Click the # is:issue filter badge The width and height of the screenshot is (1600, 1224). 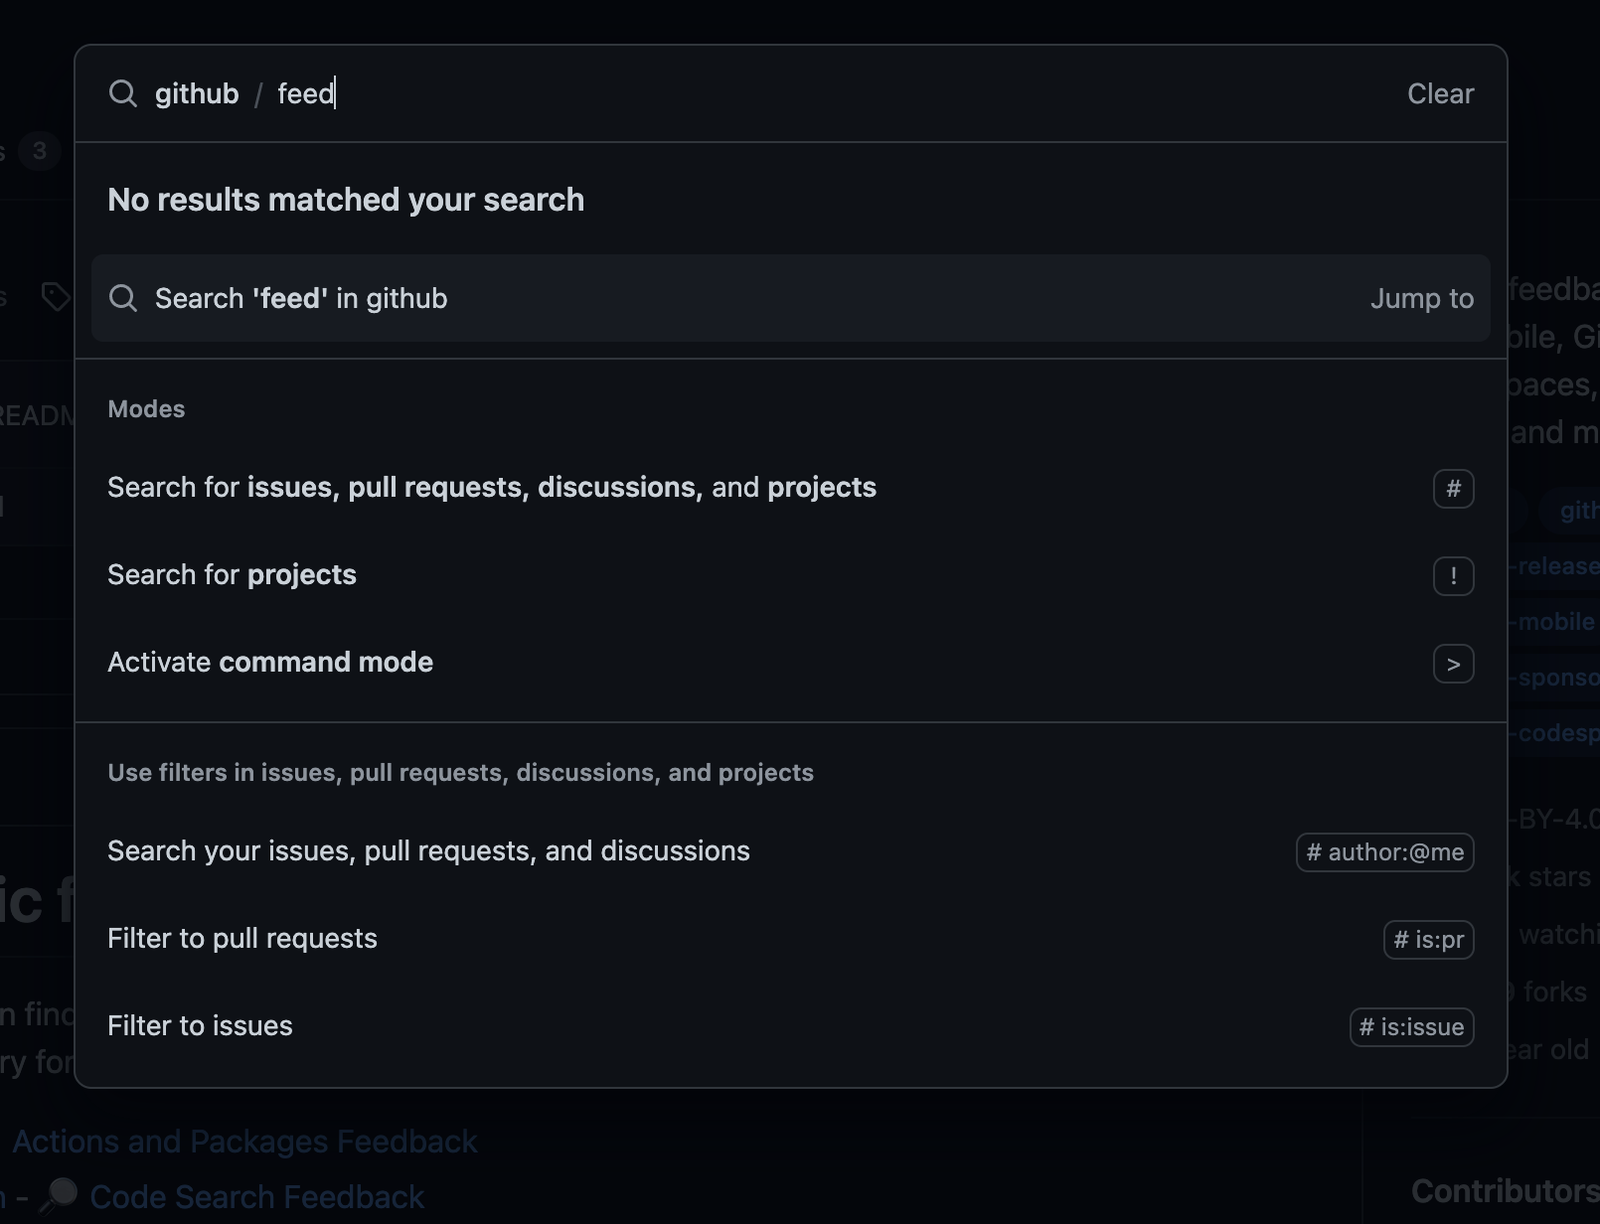(x=1411, y=1027)
